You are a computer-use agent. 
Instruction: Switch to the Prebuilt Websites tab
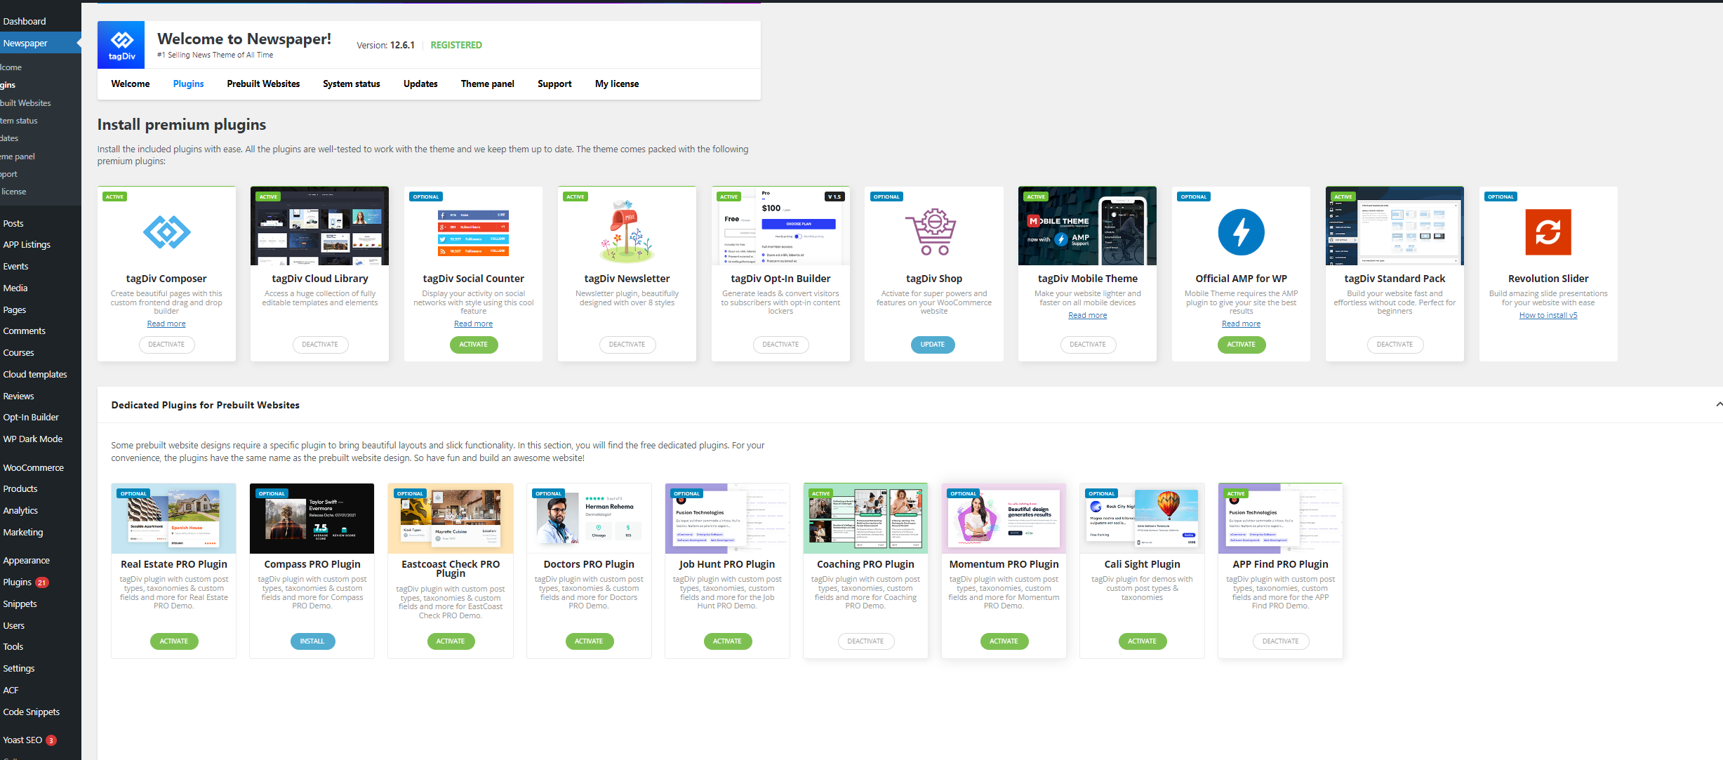pos(263,84)
